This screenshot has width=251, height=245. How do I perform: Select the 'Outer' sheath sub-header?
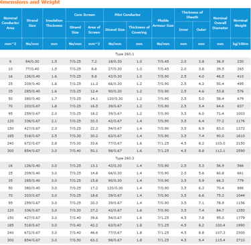[201, 29]
